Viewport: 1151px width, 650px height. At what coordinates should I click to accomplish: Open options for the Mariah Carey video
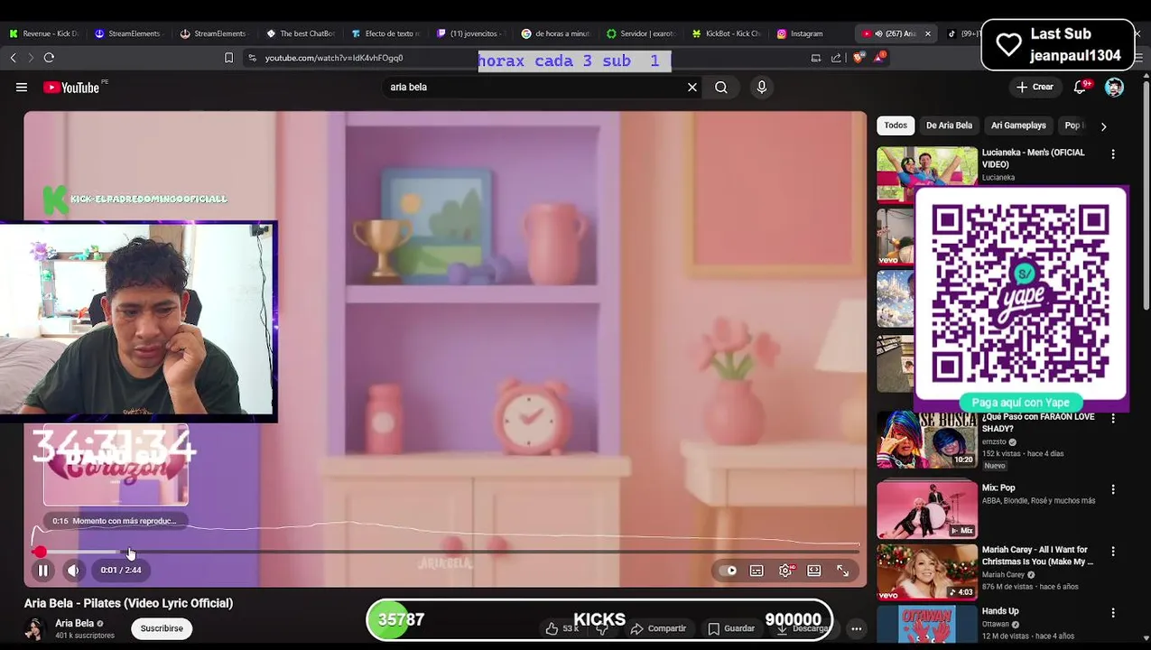[1113, 551]
